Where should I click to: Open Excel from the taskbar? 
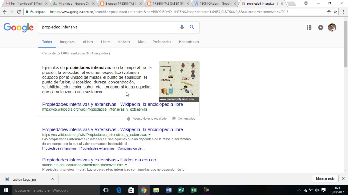[194, 190]
